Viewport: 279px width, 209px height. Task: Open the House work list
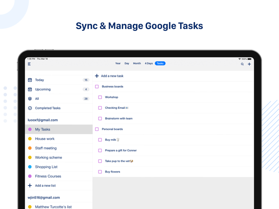(59, 139)
